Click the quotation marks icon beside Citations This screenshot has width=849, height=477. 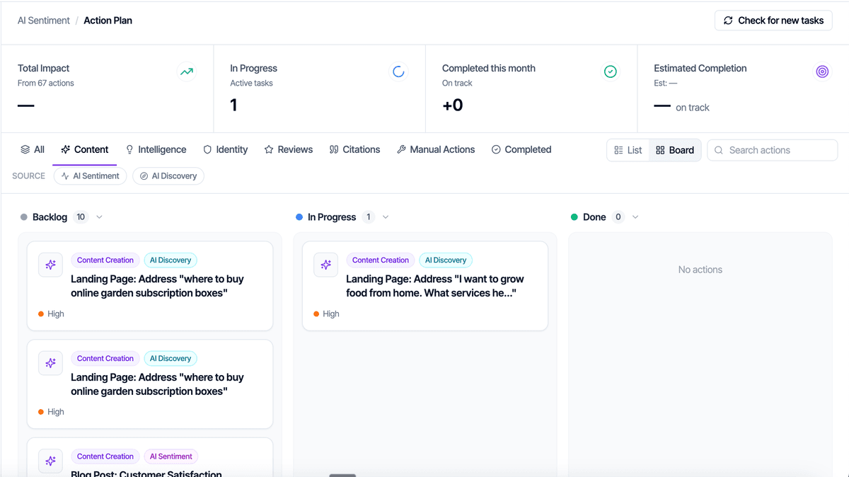point(333,149)
